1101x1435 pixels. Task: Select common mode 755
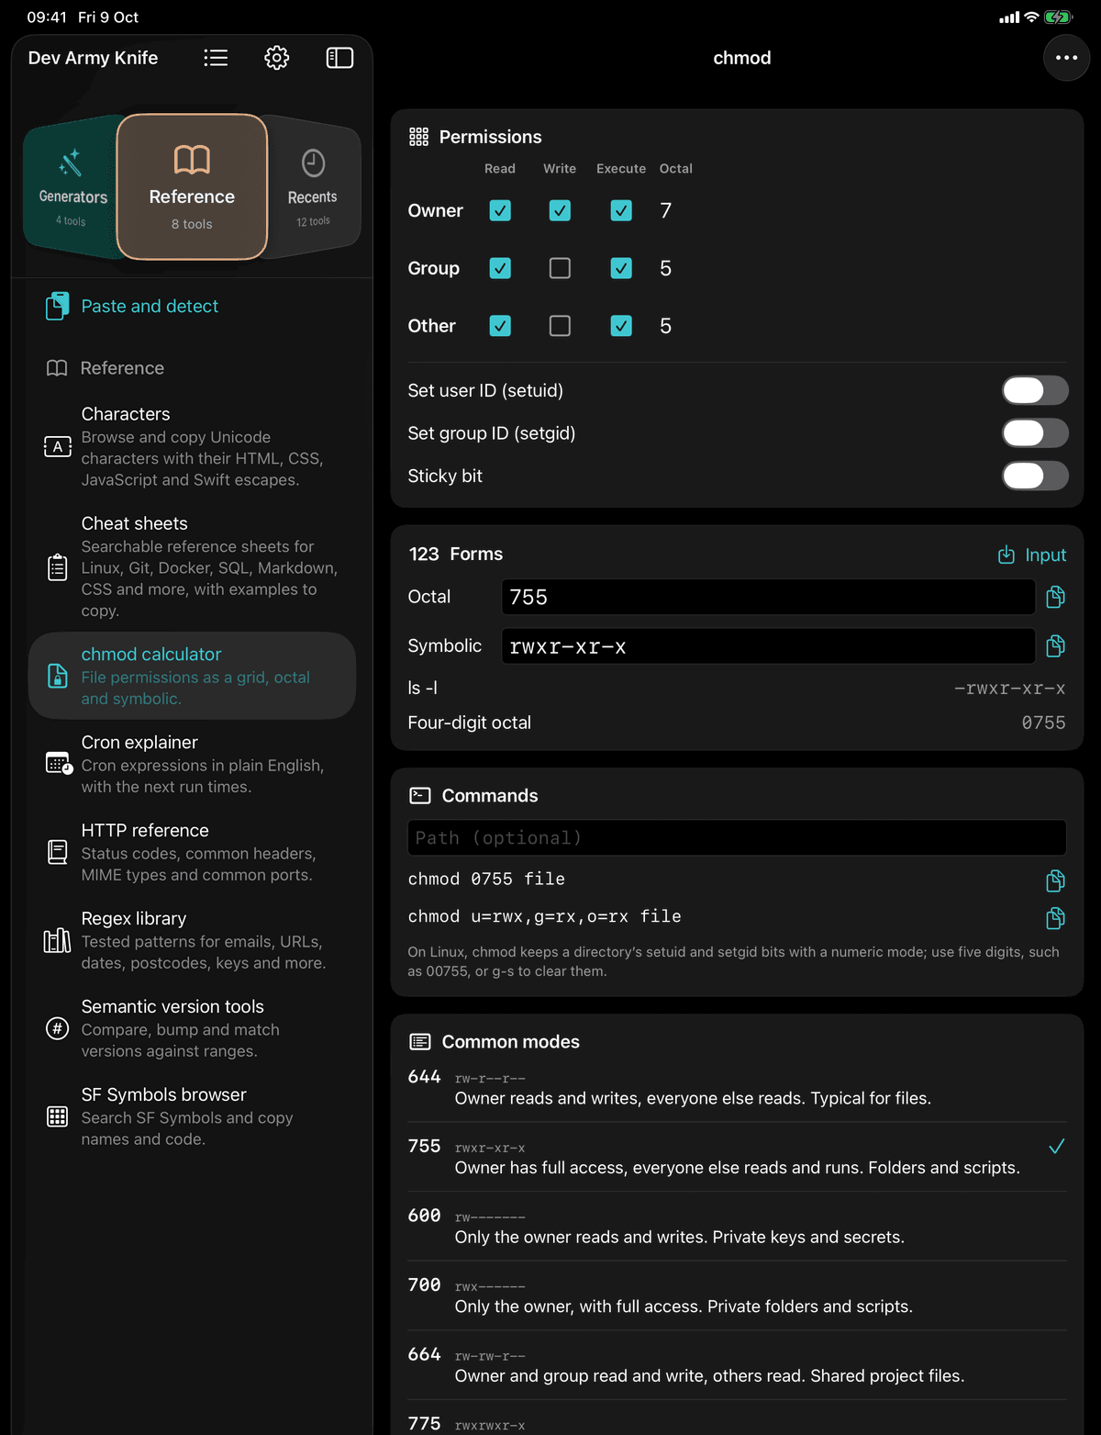[737, 1157]
